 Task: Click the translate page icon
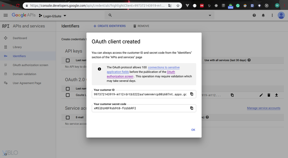170,6
